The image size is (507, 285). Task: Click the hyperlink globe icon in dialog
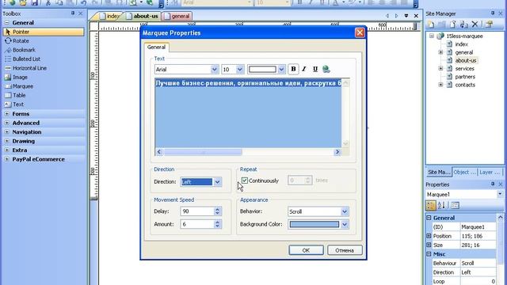point(326,69)
